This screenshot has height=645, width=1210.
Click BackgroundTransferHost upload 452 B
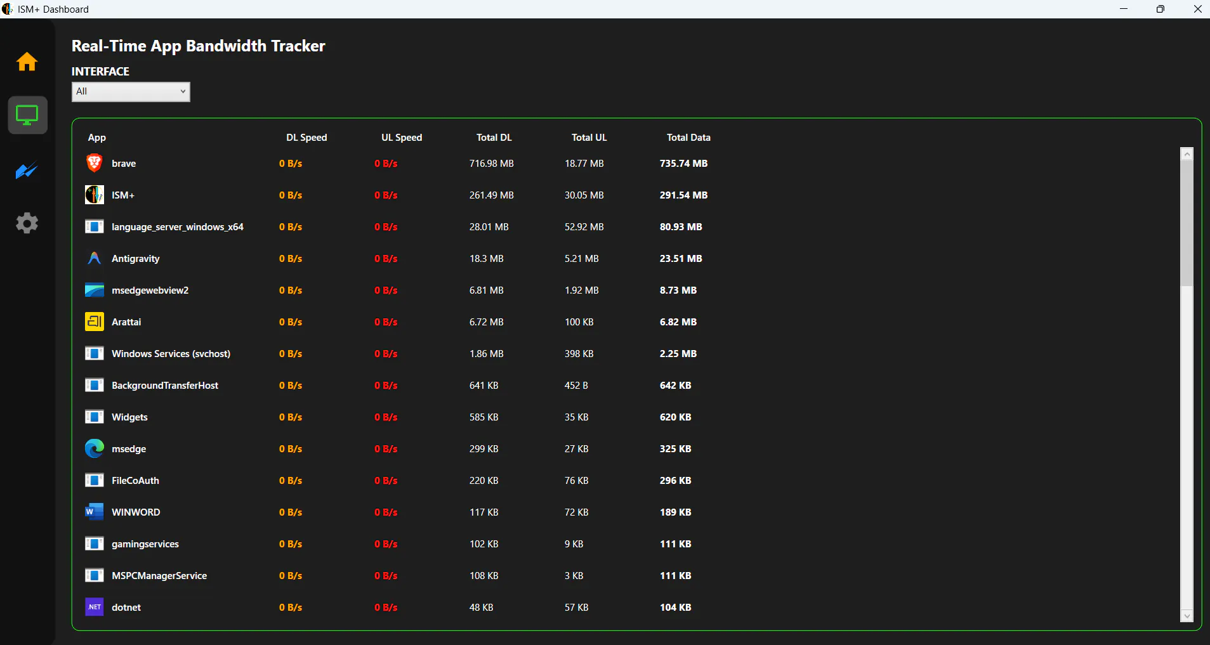pos(576,386)
